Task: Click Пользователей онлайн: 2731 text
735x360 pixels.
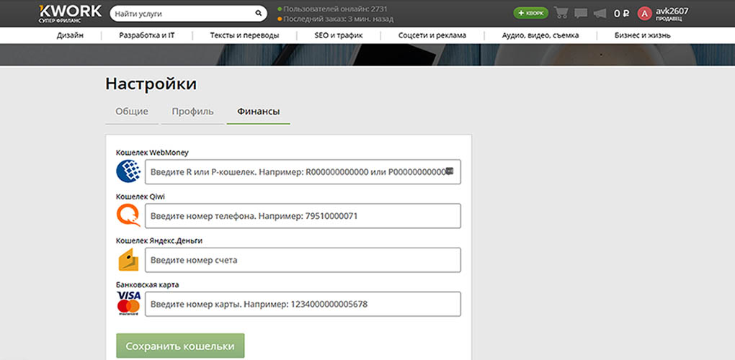Action: [x=335, y=9]
